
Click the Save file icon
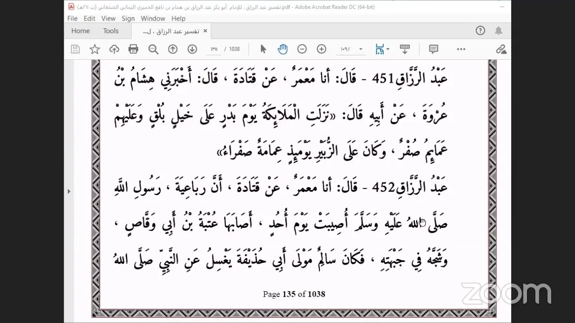click(x=75, y=49)
